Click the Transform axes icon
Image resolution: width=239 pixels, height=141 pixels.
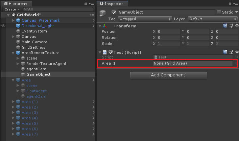(105, 26)
